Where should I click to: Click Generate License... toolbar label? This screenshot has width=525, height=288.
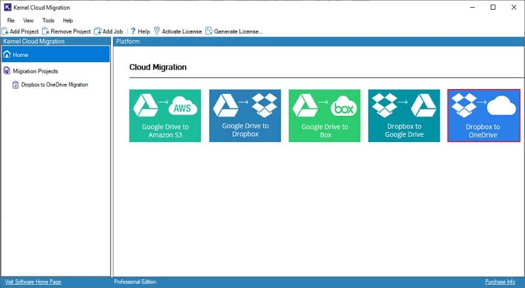238,31
